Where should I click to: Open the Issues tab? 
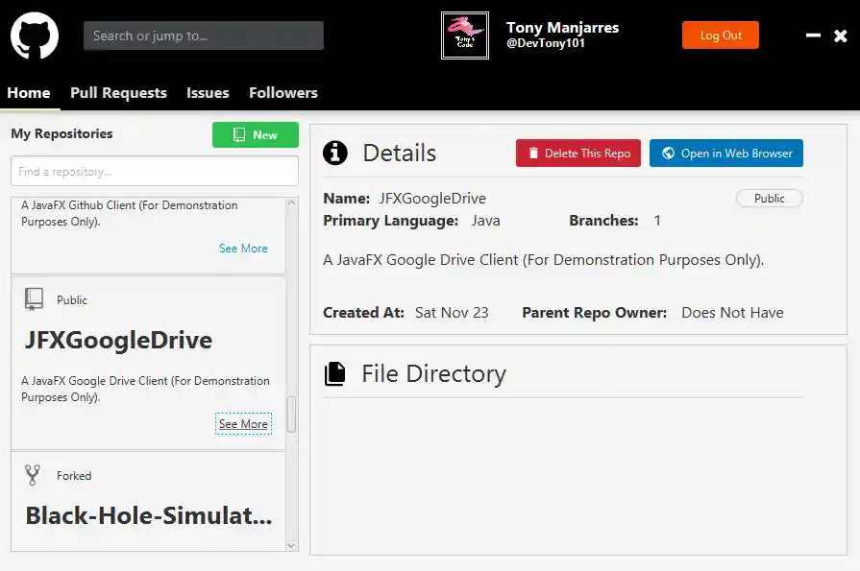coord(208,93)
